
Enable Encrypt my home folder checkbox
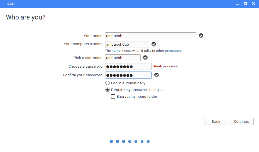click(113, 97)
